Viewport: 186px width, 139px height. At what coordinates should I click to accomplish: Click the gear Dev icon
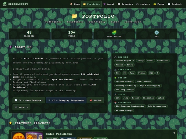coord(157,33)
